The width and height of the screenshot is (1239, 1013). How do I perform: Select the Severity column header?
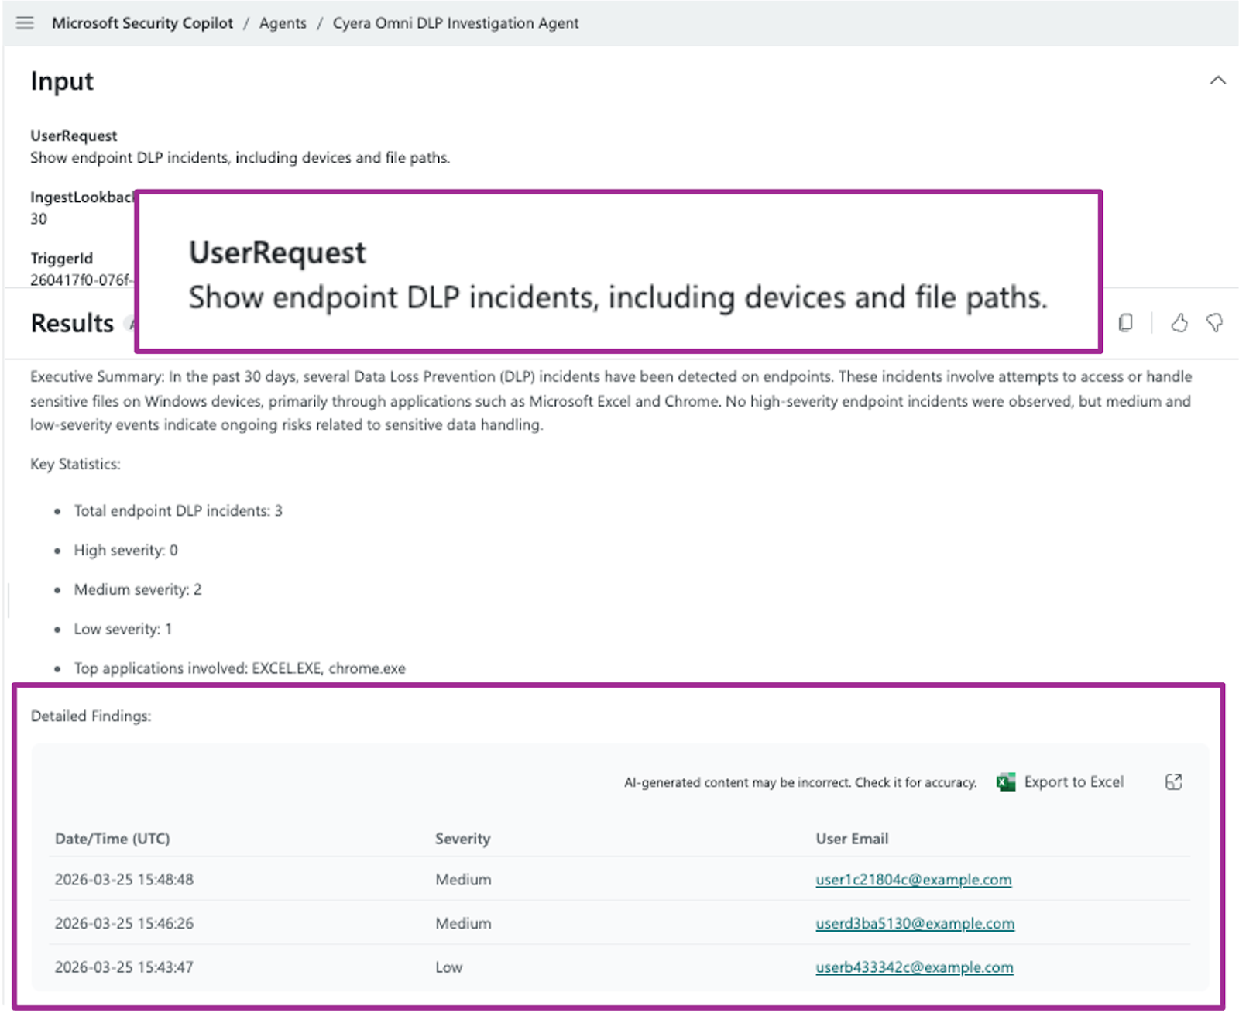point(462,839)
